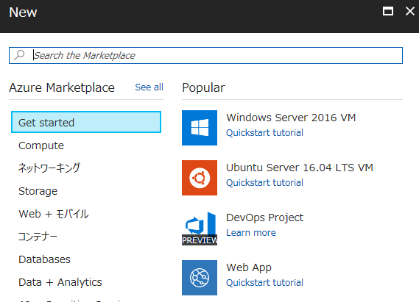This screenshot has width=419, height=302.
Task: Click See all next to Azure Marketplace
Action: (149, 87)
